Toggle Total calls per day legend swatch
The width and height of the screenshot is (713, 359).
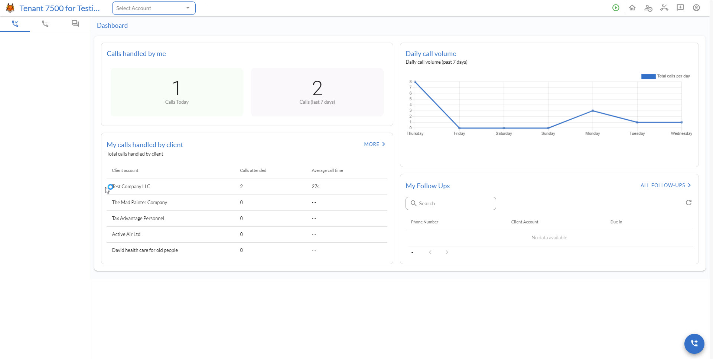pyautogui.click(x=648, y=76)
